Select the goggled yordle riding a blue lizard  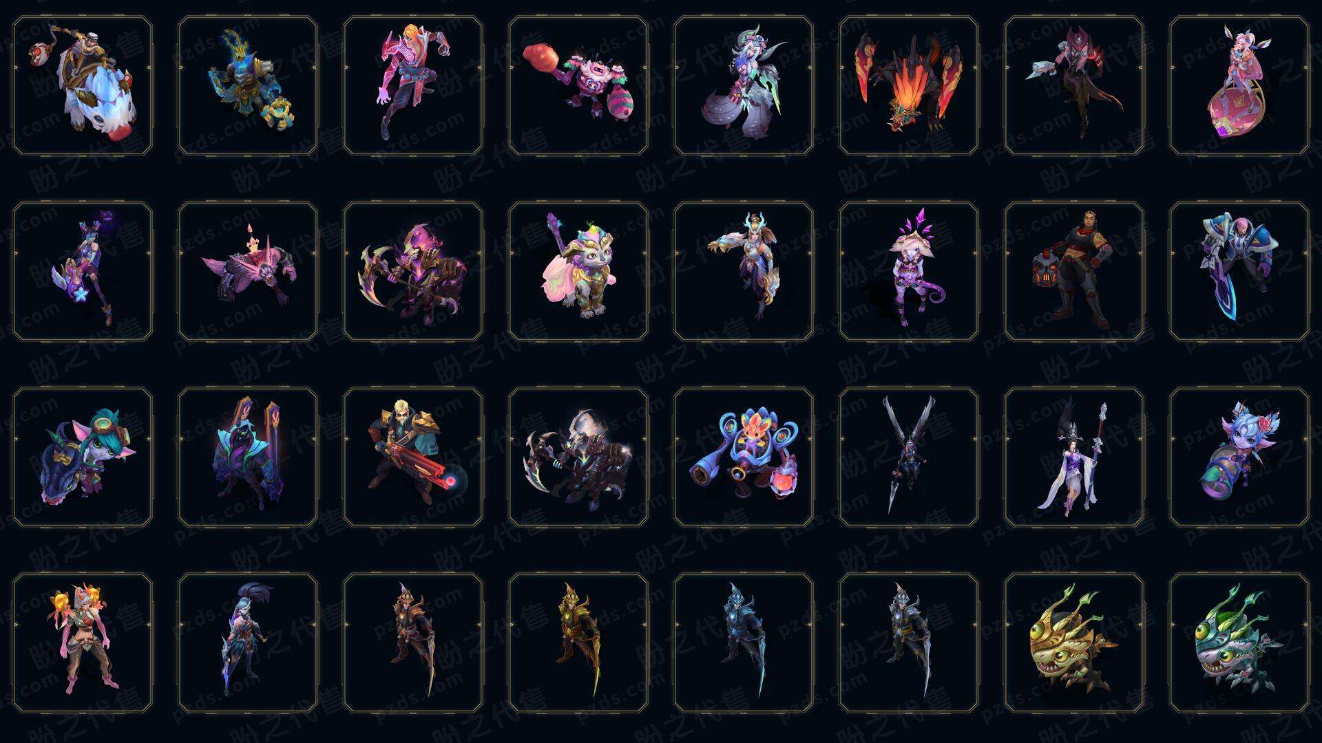(83, 457)
